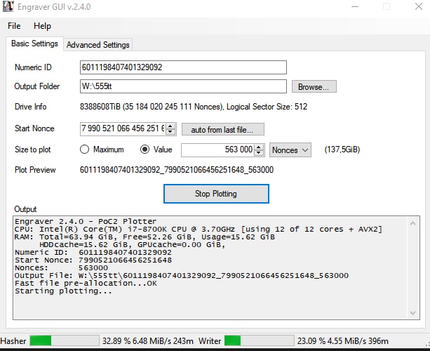Increase Start Nonce with up arrow
This screenshot has width=430, height=351.
[170, 126]
